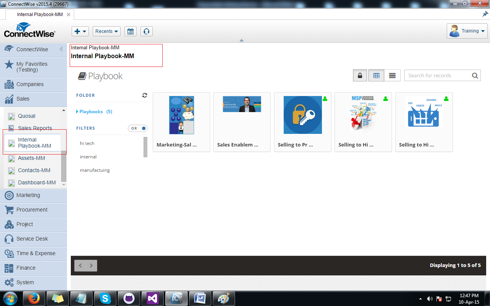Open the Training user menu
Viewport: 490px width, 306px height.
pyautogui.click(x=467, y=31)
